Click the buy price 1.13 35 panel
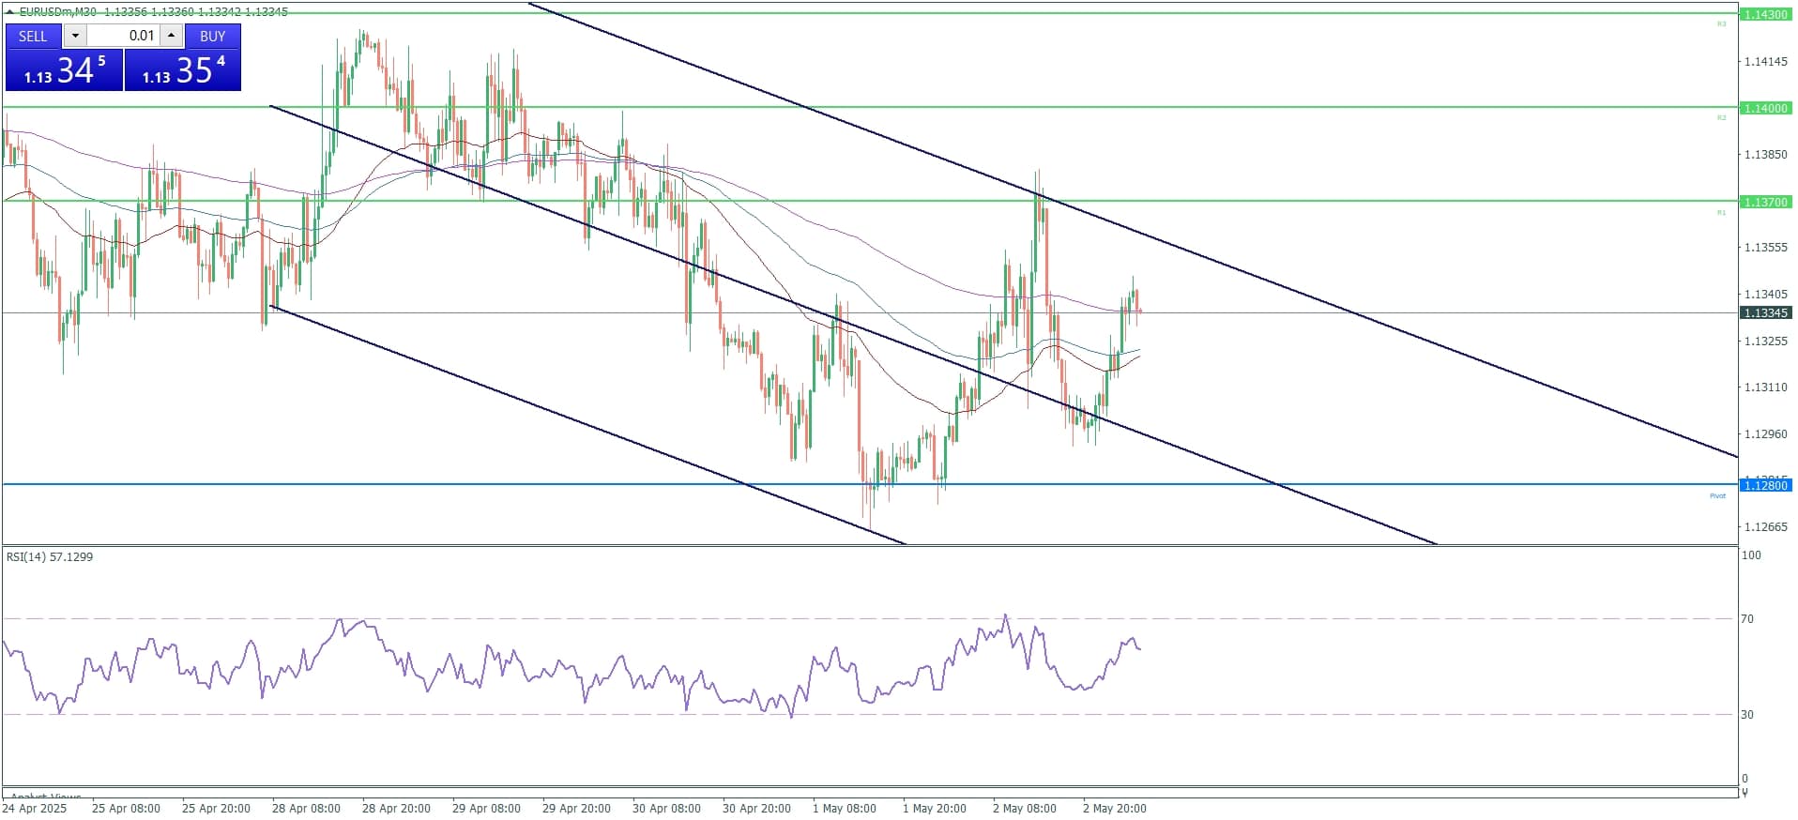The image size is (1798, 820). (x=183, y=70)
